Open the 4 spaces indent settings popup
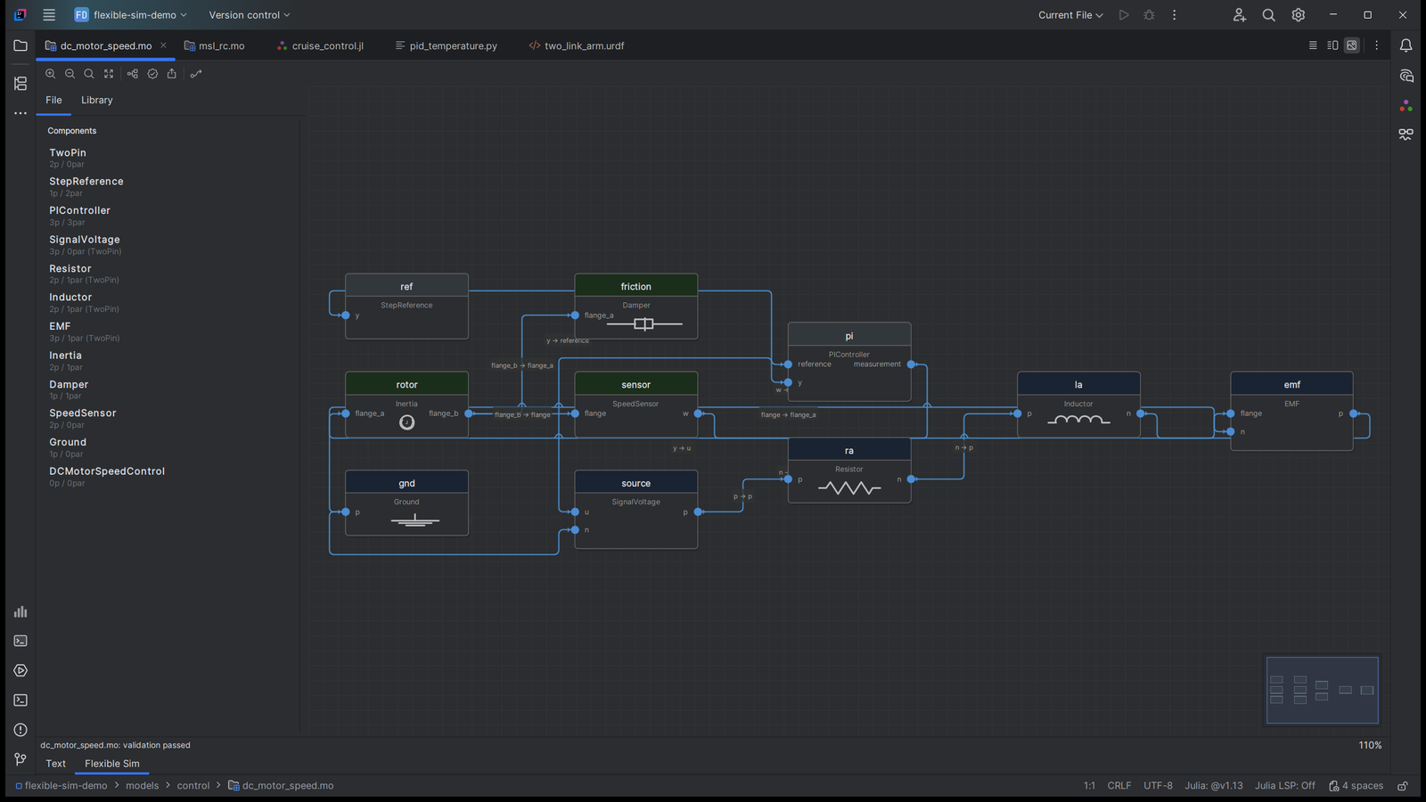The width and height of the screenshot is (1426, 802). (1356, 786)
